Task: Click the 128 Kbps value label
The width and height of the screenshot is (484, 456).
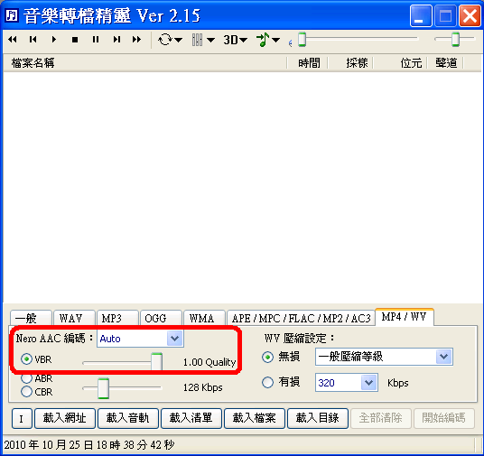Action: coord(203,387)
